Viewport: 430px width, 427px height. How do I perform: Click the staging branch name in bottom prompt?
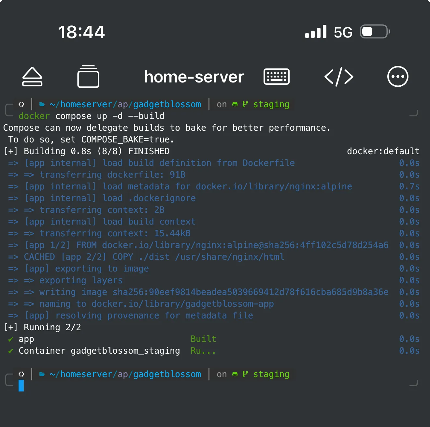[x=271, y=374]
